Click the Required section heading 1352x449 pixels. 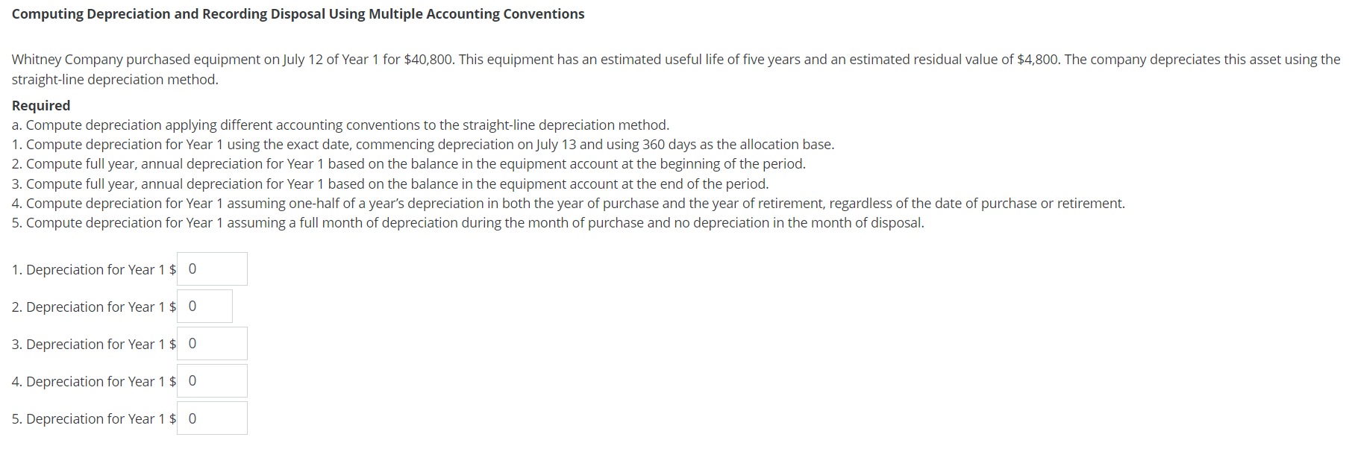[x=40, y=105]
